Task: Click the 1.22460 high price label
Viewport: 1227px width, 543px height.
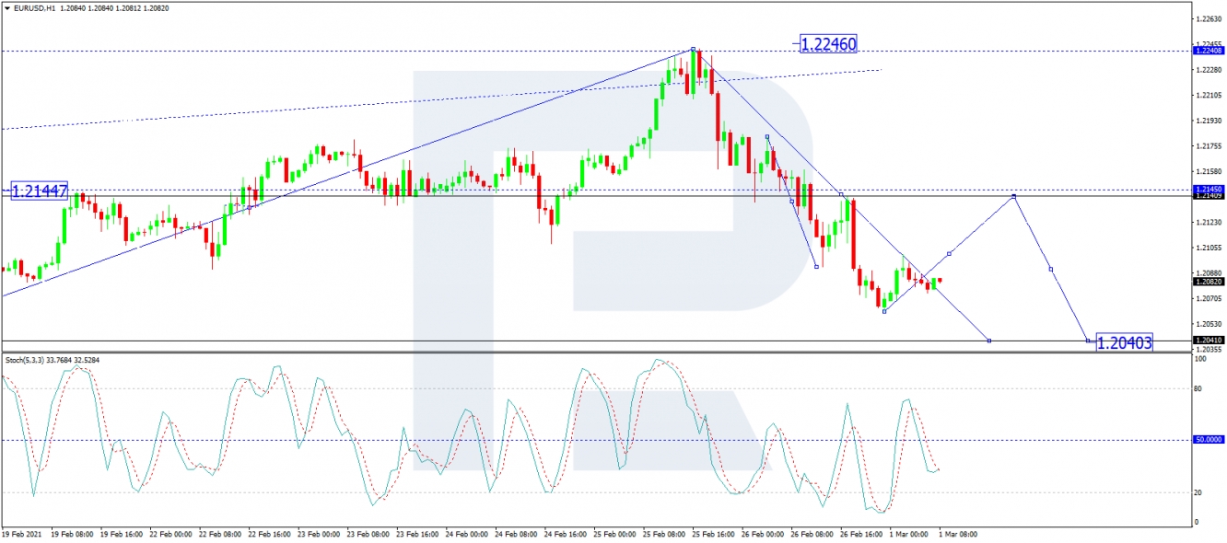Action: (828, 43)
